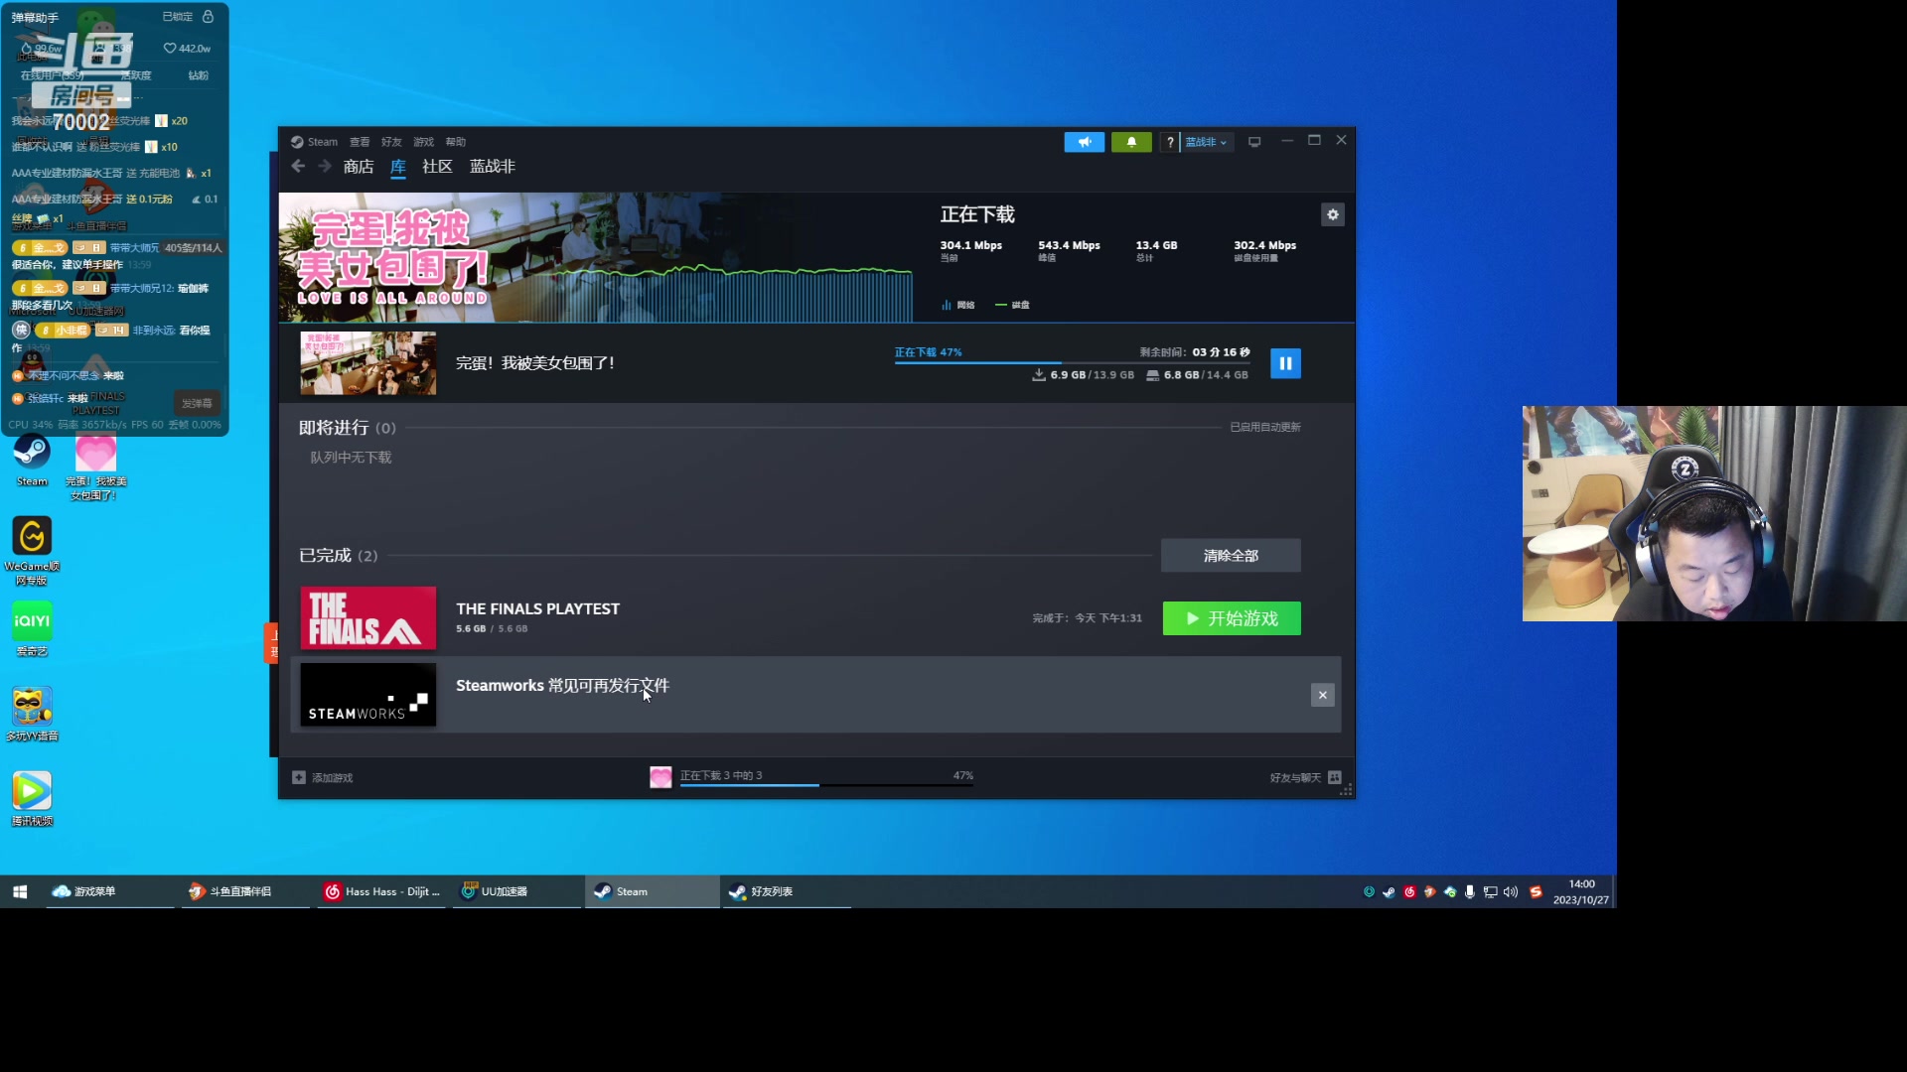Image resolution: width=1907 pixels, height=1072 pixels.
Task: Open the 帮助 help menu
Action: tap(456, 142)
